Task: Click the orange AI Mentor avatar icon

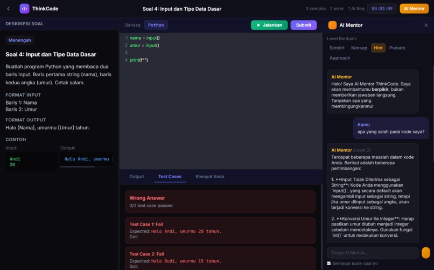Action: [332, 25]
